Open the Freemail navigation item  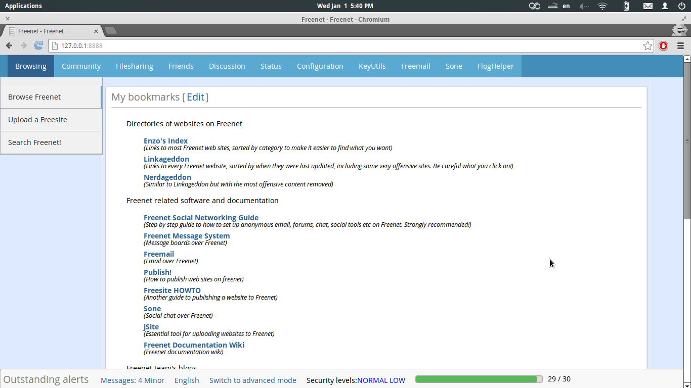[x=416, y=66]
